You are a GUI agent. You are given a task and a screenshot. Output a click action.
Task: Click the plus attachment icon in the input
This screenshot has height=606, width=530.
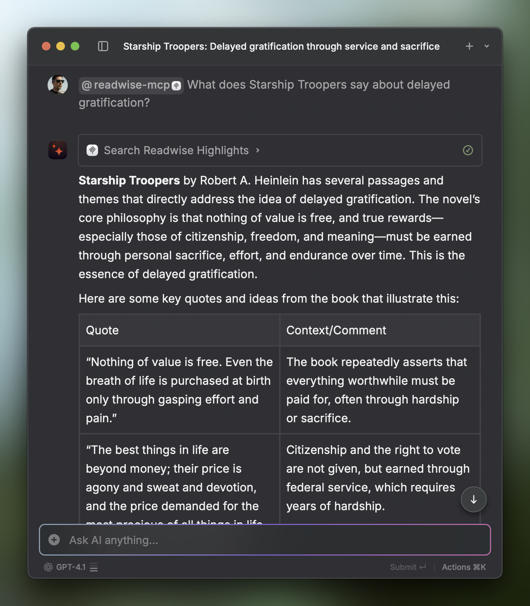[x=54, y=540]
